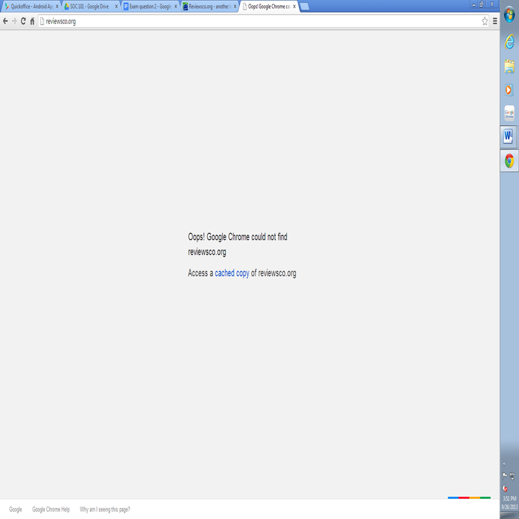
Task: Launch Windows Explorer from the taskbar
Action: [x=509, y=66]
